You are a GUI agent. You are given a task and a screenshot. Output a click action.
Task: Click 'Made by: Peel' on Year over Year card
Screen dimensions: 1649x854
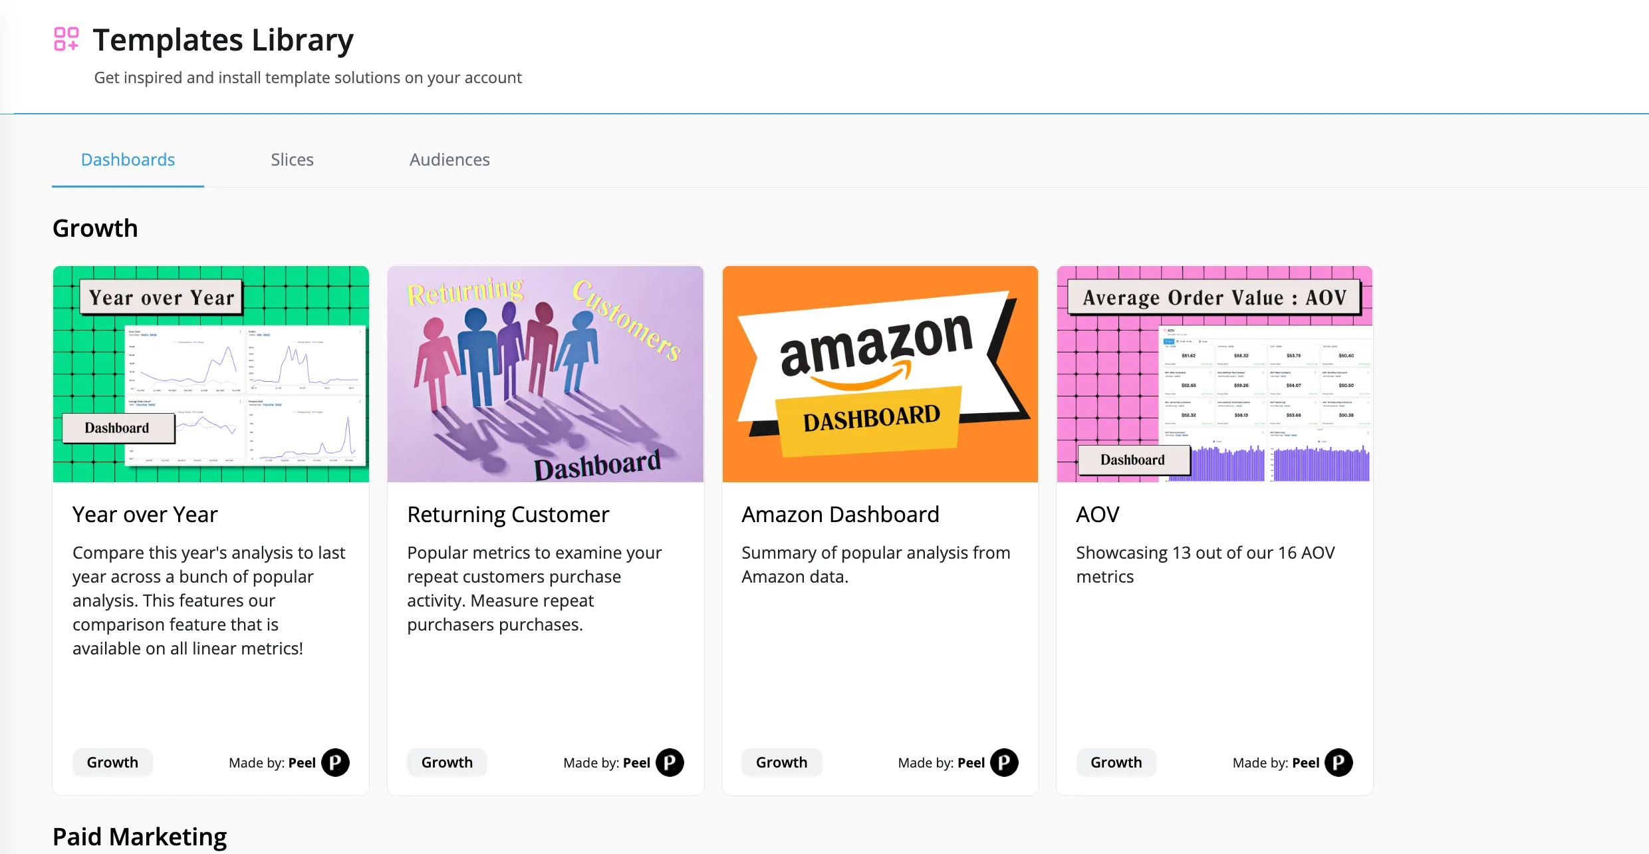click(272, 763)
